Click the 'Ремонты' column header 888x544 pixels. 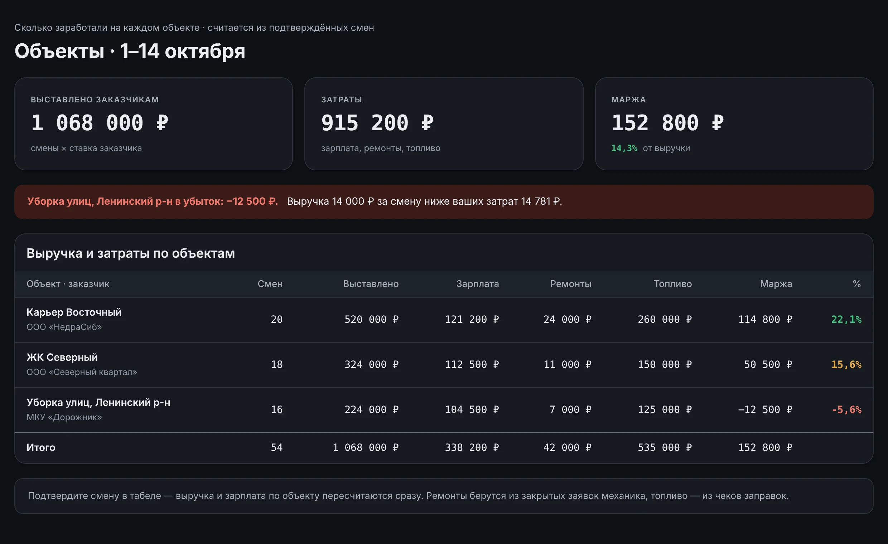pyautogui.click(x=570, y=284)
